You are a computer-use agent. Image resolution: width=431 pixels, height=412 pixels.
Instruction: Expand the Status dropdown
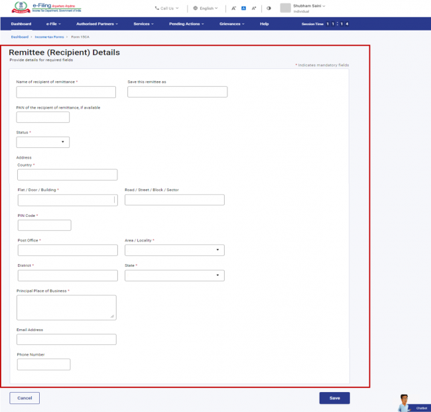coord(43,142)
